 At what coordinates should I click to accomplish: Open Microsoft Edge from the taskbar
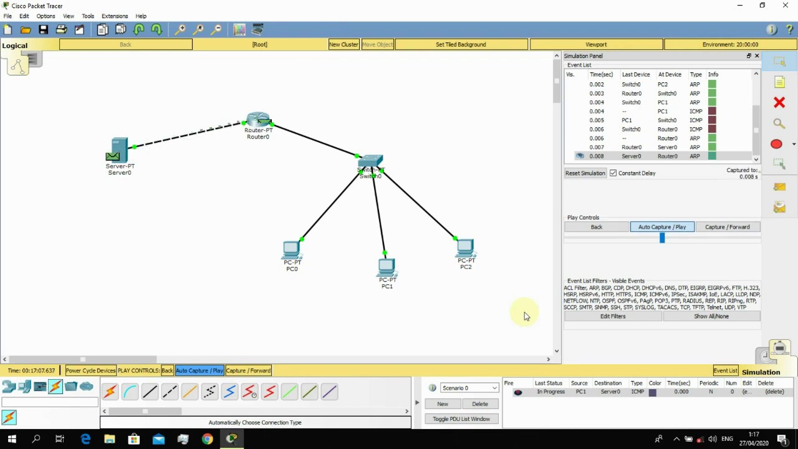pyautogui.click(x=85, y=439)
